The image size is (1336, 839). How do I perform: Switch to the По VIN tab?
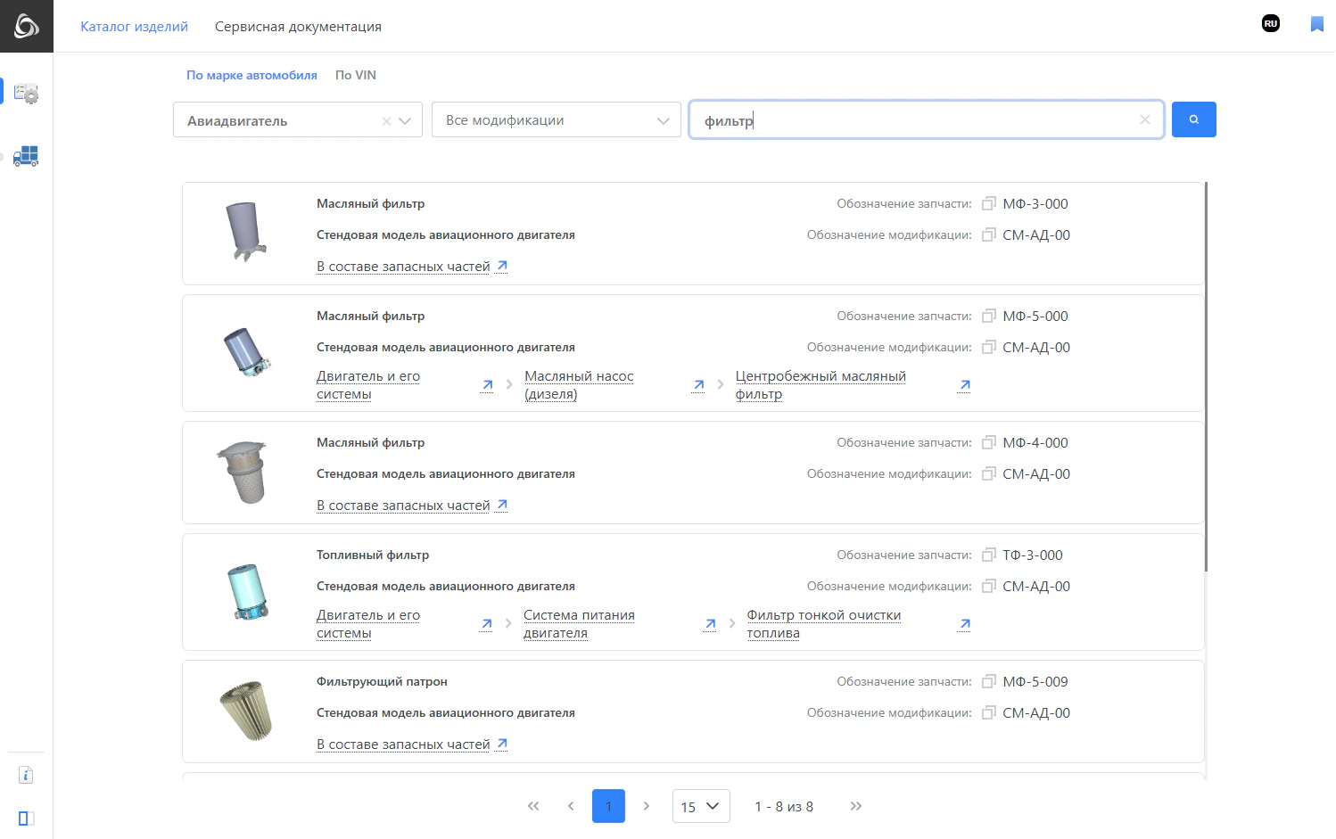tap(355, 75)
